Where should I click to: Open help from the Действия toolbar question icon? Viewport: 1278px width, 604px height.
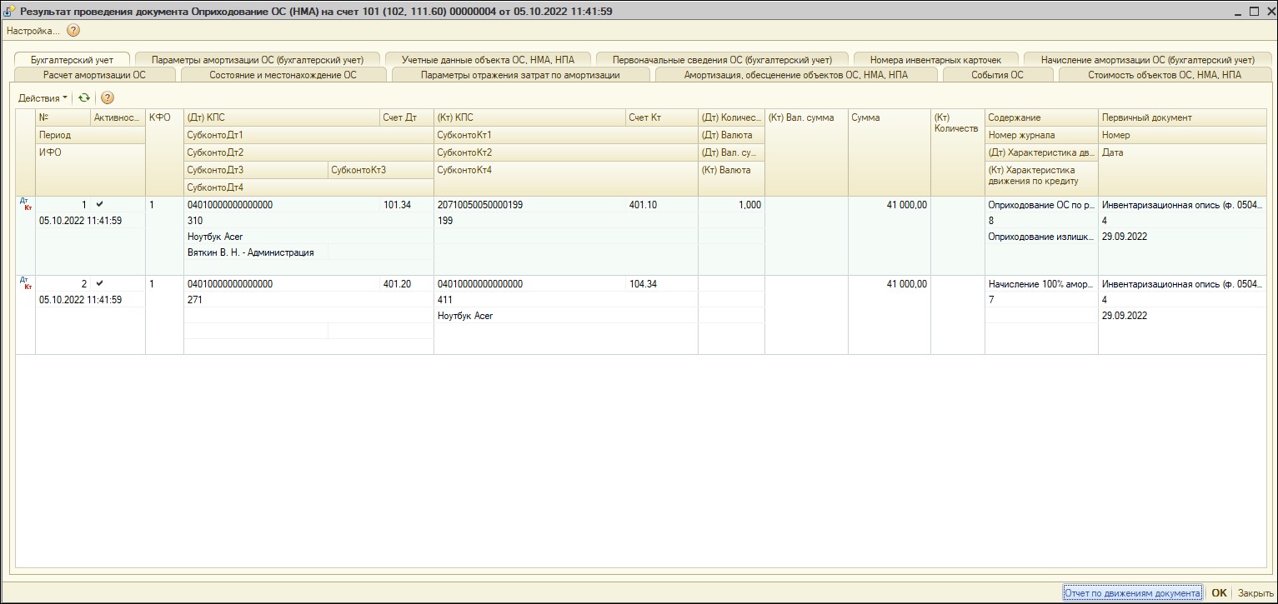[107, 98]
